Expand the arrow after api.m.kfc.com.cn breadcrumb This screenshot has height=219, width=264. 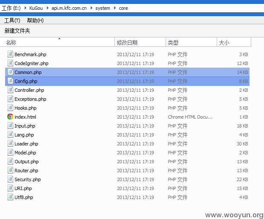91,8
